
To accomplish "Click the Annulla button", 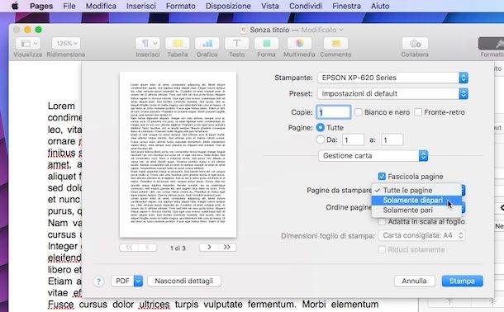I will [414, 281].
